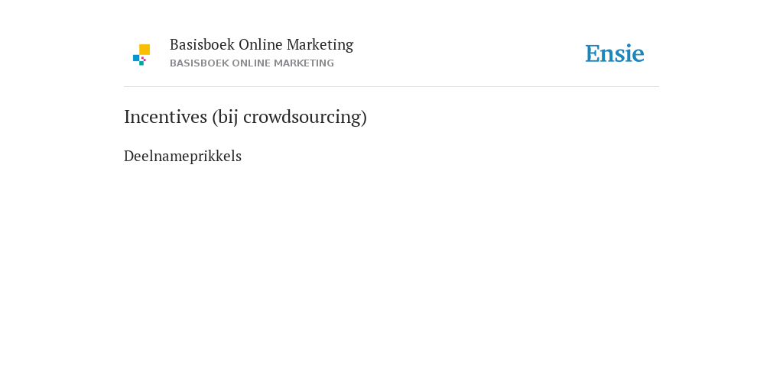
Task: Click the colorful squares Basisboek logo icon
Action: 141,55
